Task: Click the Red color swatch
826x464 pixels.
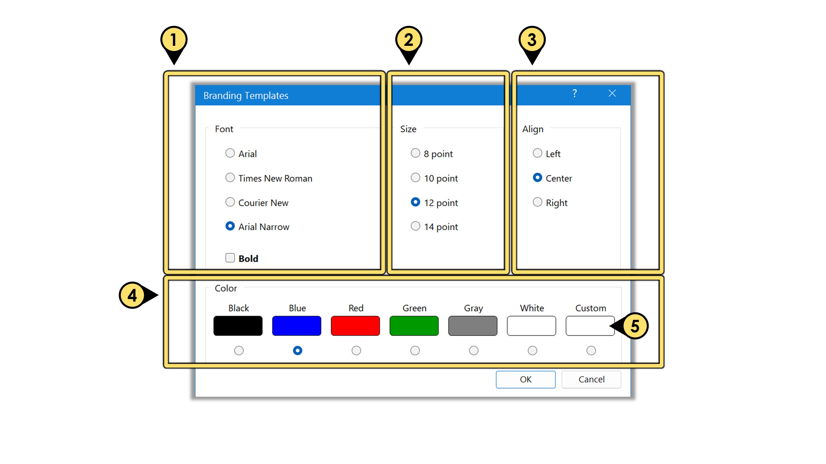Action: coord(355,326)
